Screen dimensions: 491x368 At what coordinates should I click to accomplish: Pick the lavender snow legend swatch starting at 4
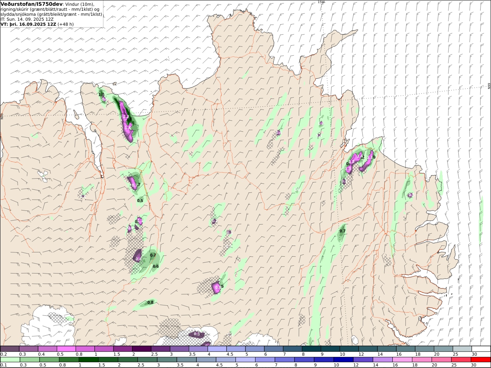(x=217, y=348)
